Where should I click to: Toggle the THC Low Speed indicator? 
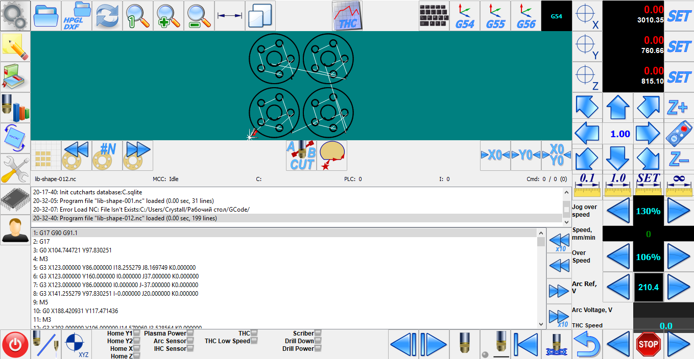click(x=254, y=341)
